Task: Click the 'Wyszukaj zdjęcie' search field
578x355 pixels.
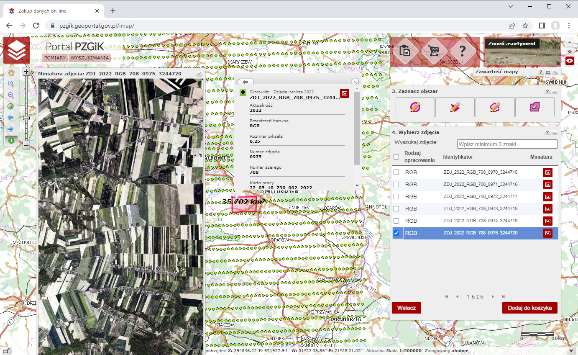Action: pos(507,144)
